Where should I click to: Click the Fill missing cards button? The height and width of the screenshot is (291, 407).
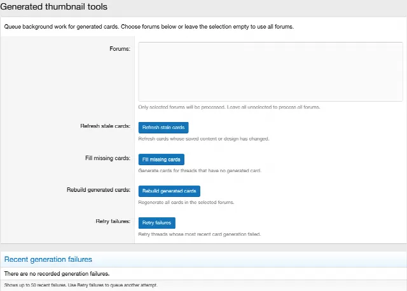[161, 159]
